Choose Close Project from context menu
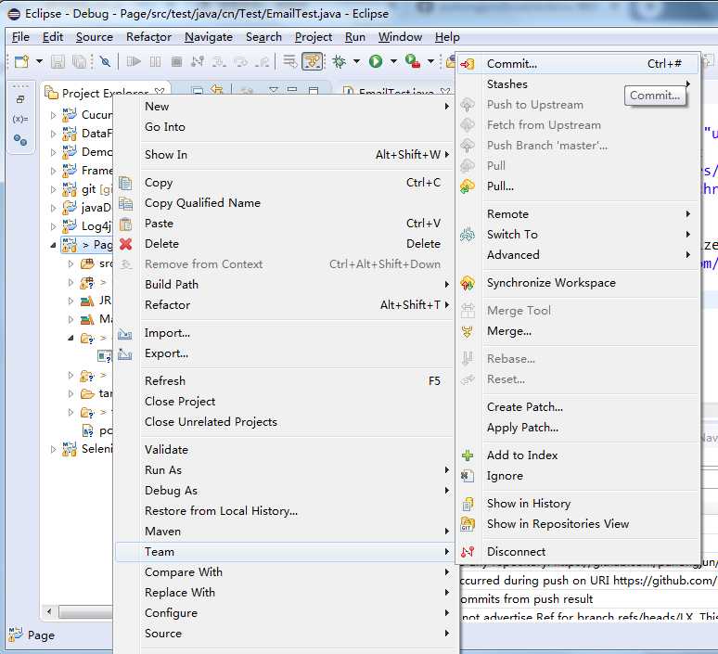Screen dimensions: 718x654 point(284,402)
